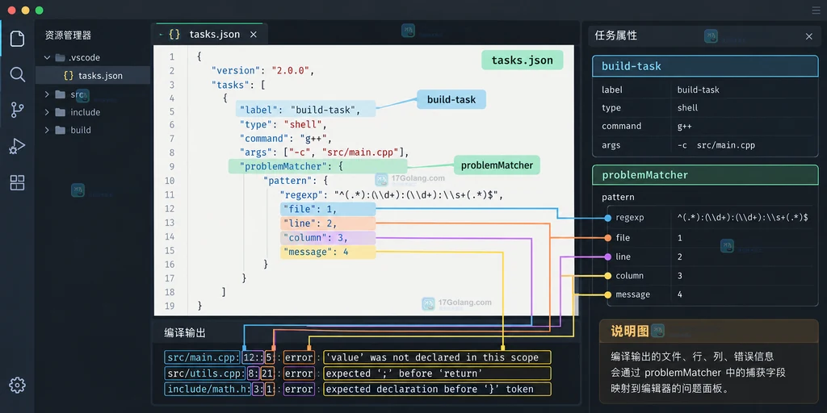Viewport: 827px width, 413px height.
Task: Click expected ';' before 'return' message
Action: 437,373
